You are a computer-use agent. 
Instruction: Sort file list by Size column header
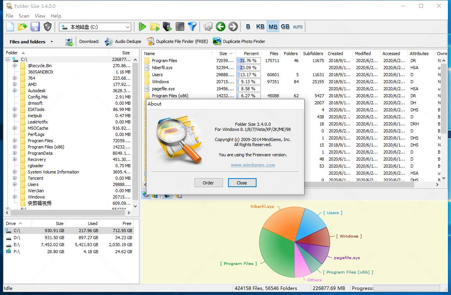point(224,54)
